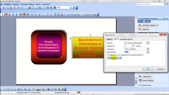The width and height of the screenshot is (169, 95).
Task: Toggle text Shadow (S)
Action: click(16, 15)
